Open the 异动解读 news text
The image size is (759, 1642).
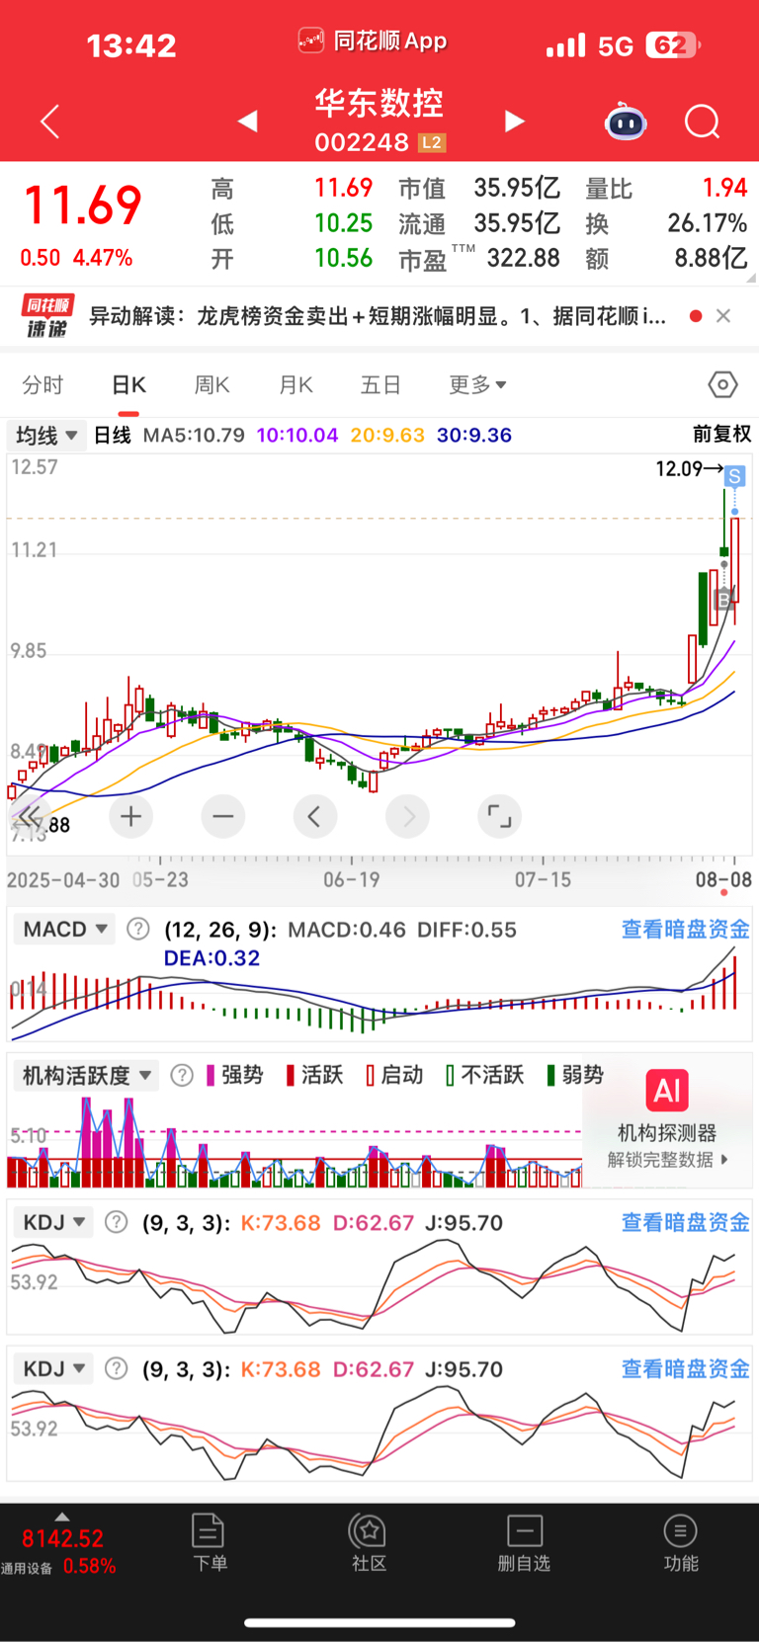(378, 316)
